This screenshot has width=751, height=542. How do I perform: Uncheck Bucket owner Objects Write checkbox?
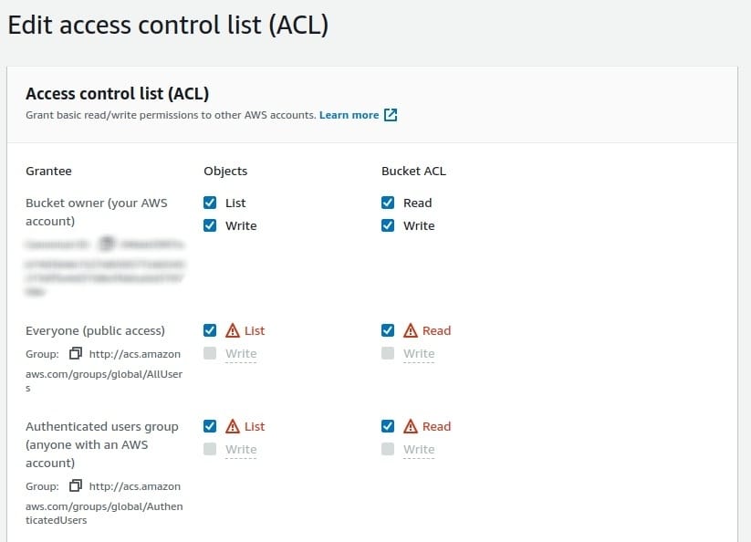click(211, 225)
